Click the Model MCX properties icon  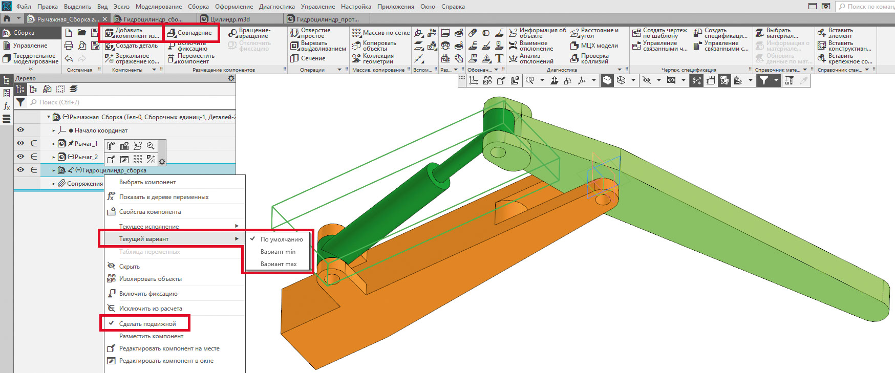pos(574,46)
